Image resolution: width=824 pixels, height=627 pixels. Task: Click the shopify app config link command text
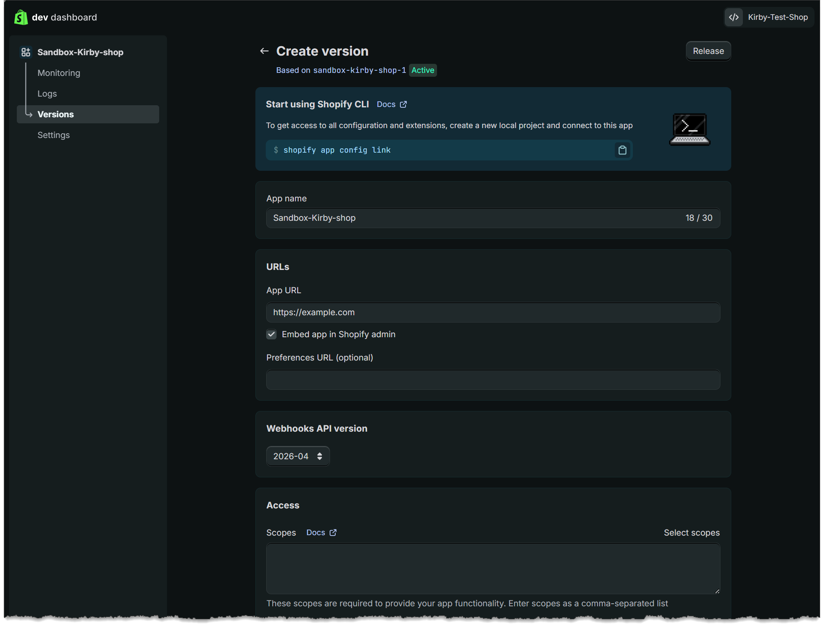pyautogui.click(x=337, y=150)
